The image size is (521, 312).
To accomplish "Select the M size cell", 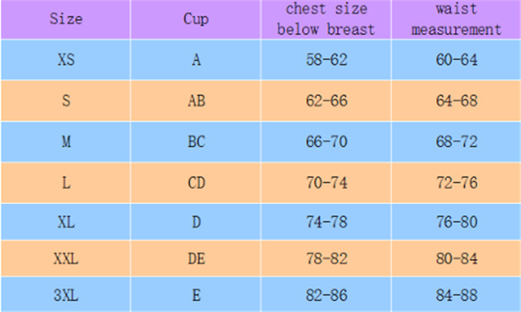I will (x=66, y=142).
